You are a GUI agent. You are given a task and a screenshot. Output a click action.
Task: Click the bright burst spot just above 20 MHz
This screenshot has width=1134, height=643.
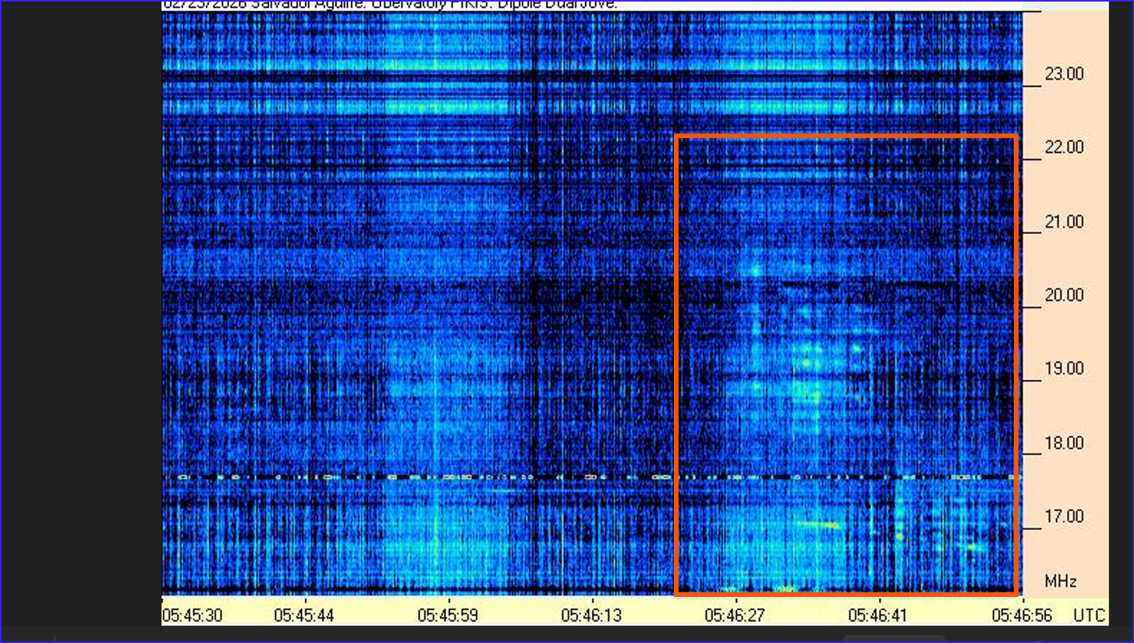(755, 271)
